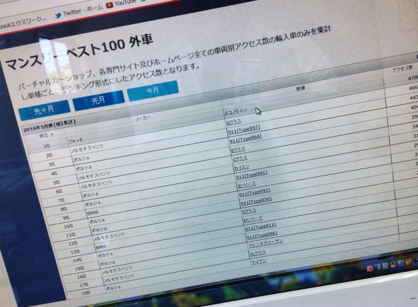Follow the 911(Type997) link
The height and width of the screenshot is (307, 418).
pyautogui.click(x=243, y=130)
